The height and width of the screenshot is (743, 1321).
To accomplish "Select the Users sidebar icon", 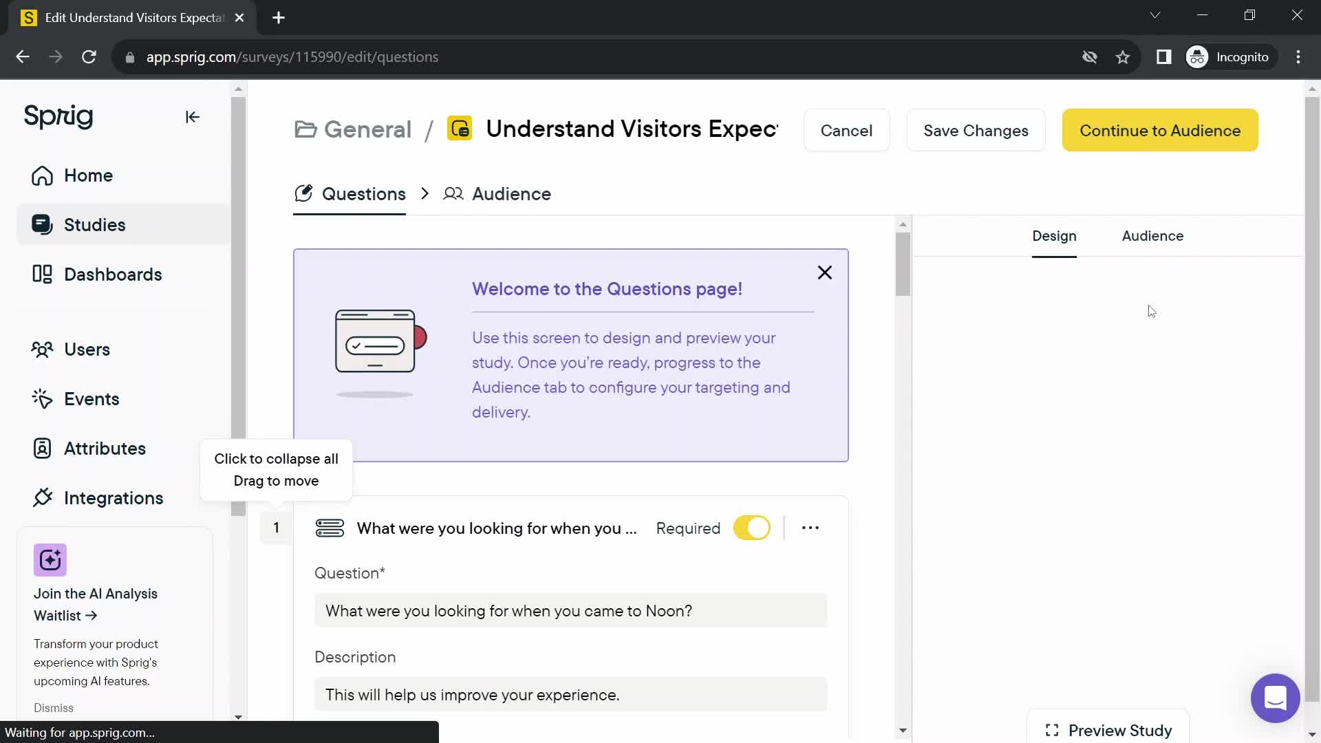I will tap(43, 349).
